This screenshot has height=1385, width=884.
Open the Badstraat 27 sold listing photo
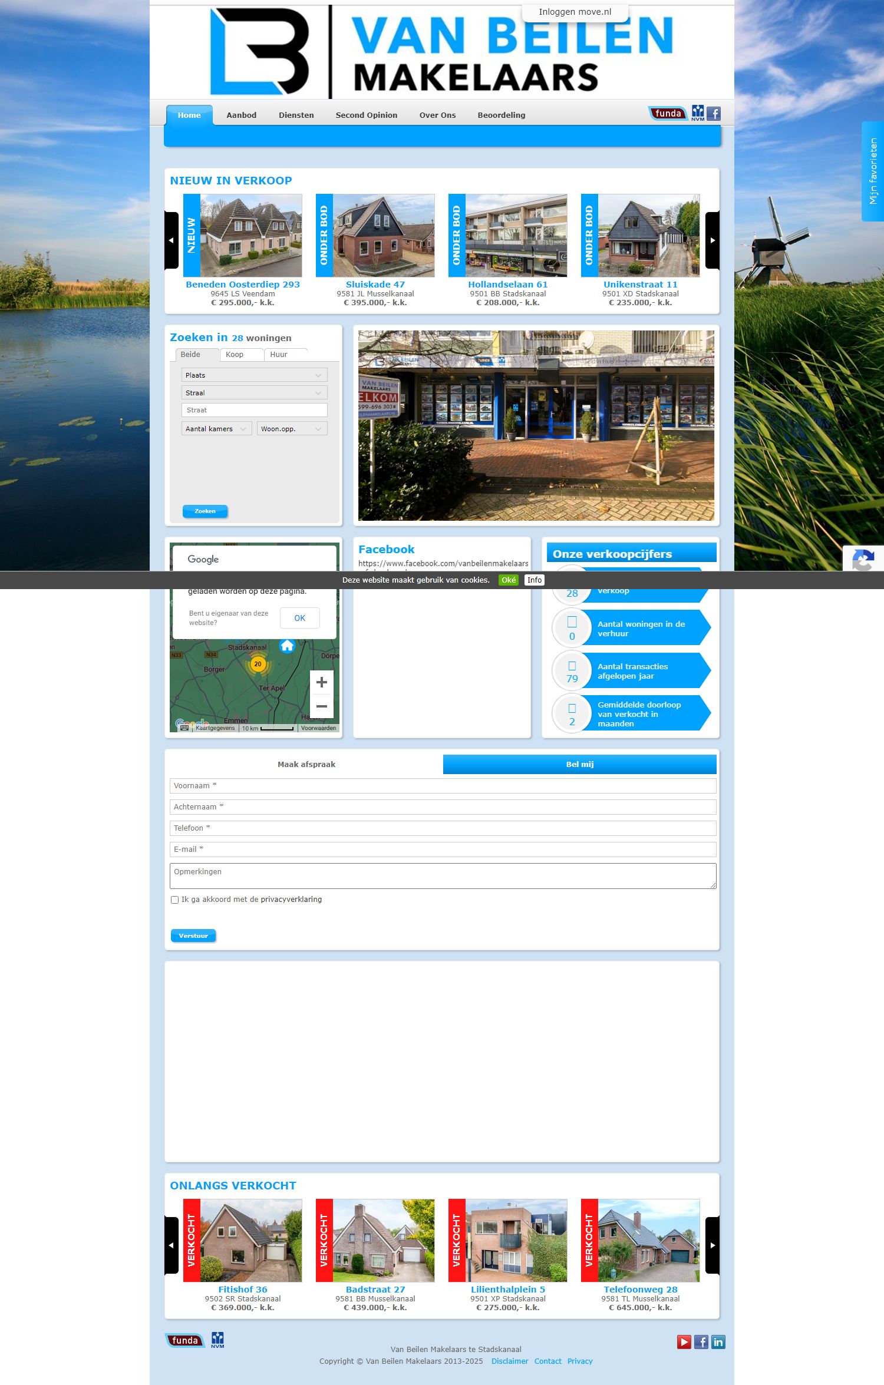(x=375, y=1241)
